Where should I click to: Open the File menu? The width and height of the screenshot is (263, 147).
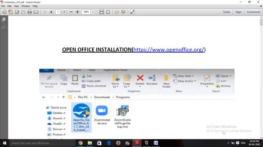pos(3,6)
